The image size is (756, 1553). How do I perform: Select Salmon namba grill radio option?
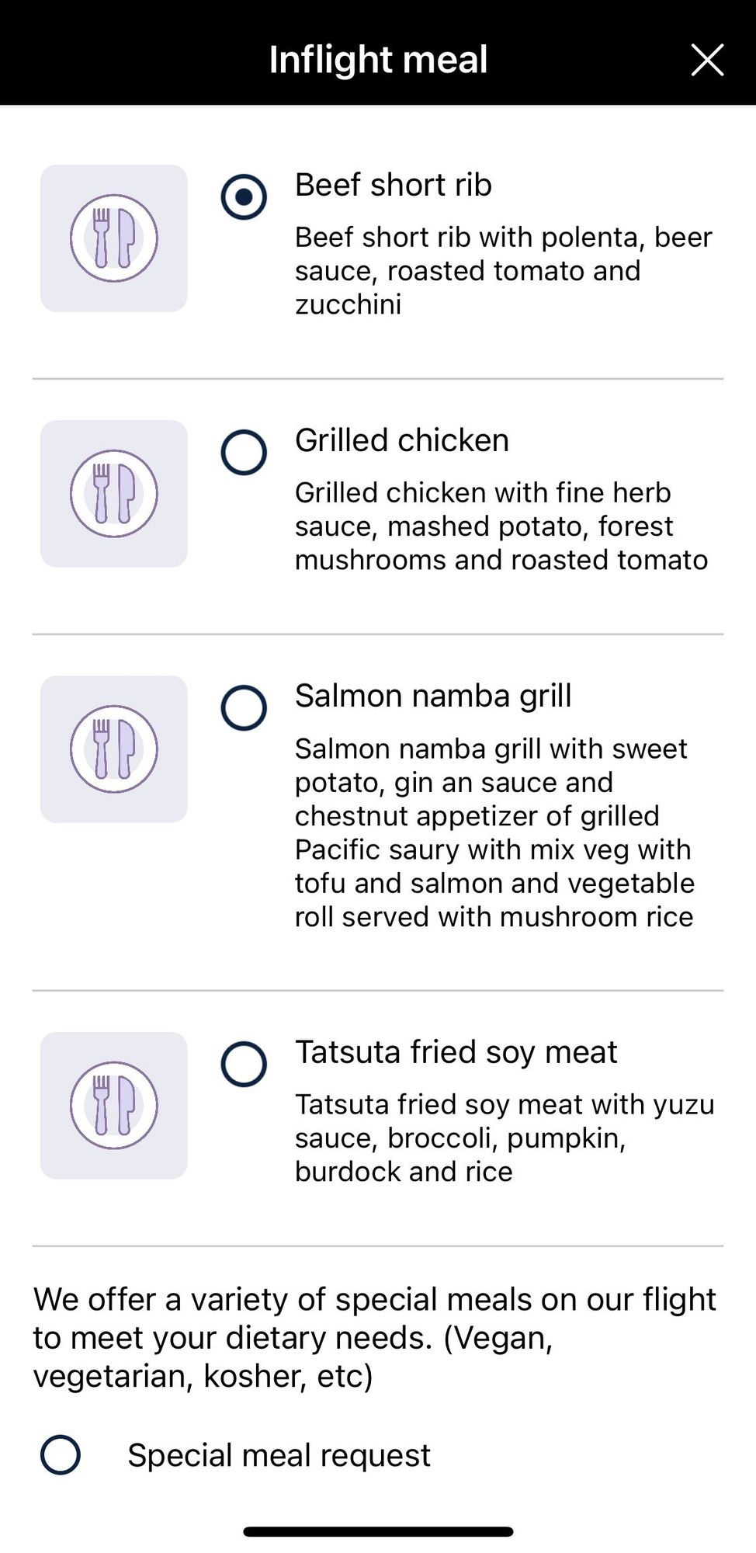[244, 707]
